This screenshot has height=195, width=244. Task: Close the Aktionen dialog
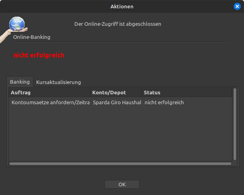click(237, 6)
